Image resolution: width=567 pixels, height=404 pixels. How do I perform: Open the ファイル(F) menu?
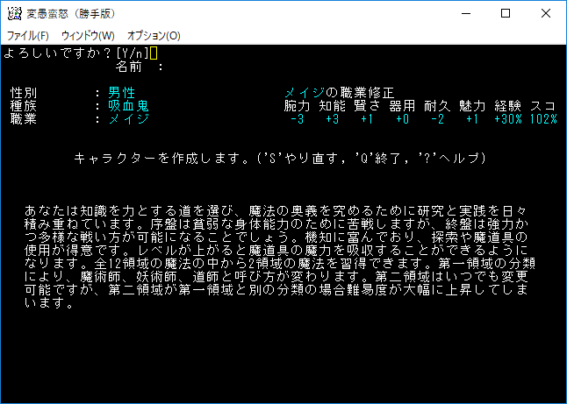pos(28,36)
